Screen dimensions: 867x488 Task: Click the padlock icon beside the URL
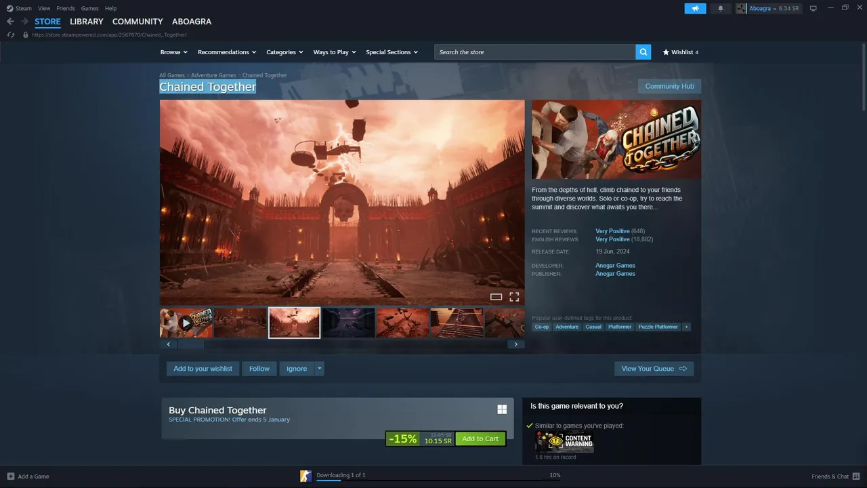click(x=26, y=35)
